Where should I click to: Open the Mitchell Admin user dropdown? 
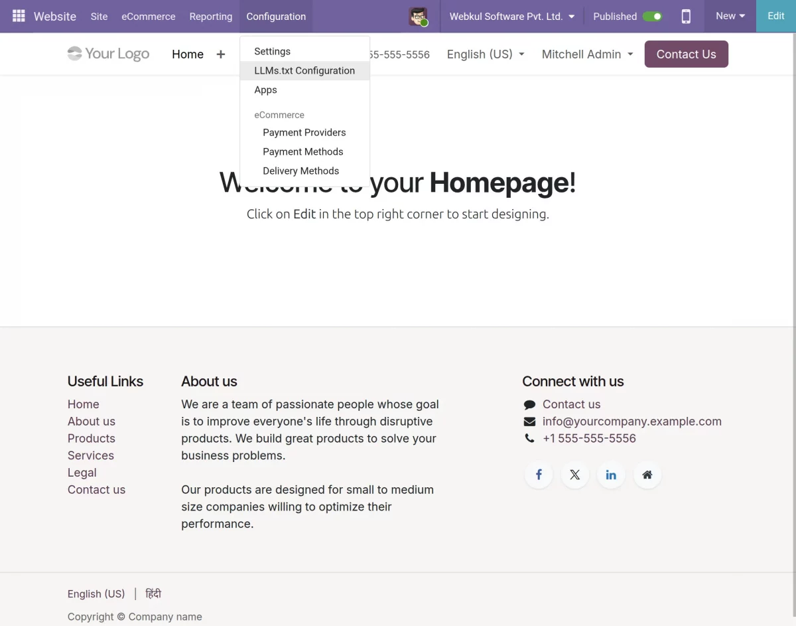point(587,54)
